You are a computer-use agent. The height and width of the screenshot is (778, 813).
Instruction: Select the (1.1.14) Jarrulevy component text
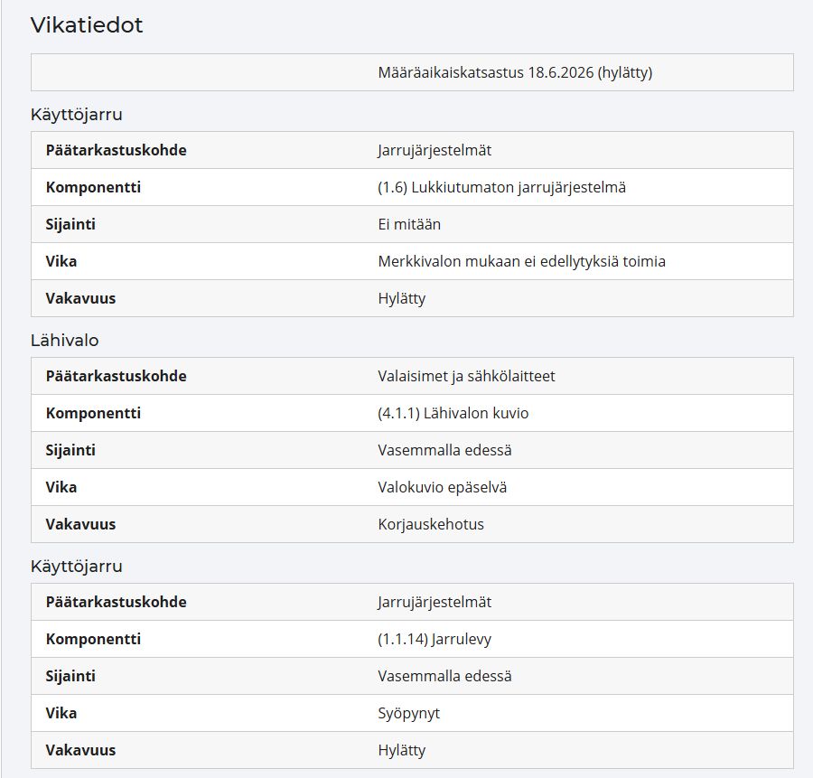point(435,640)
